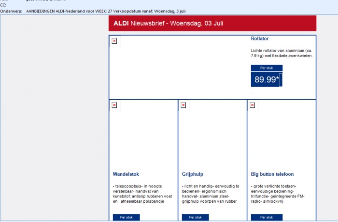
Task: Click the Rollator description 'Lichte rollator van aluminium'
Action: point(282,53)
